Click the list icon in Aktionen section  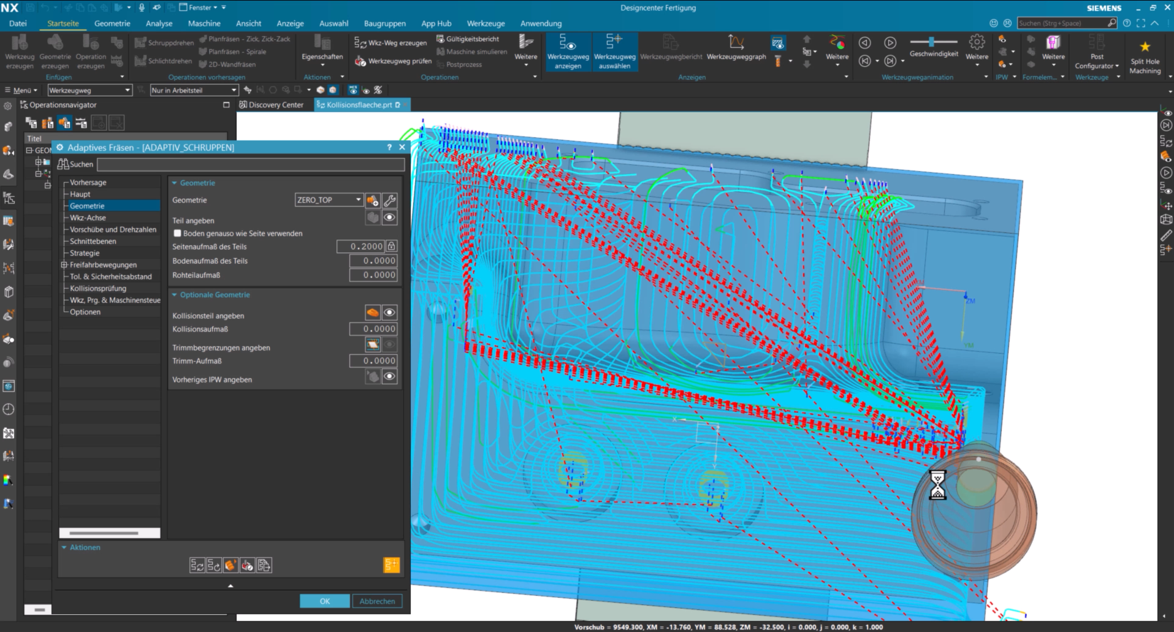click(x=264, y=565)
